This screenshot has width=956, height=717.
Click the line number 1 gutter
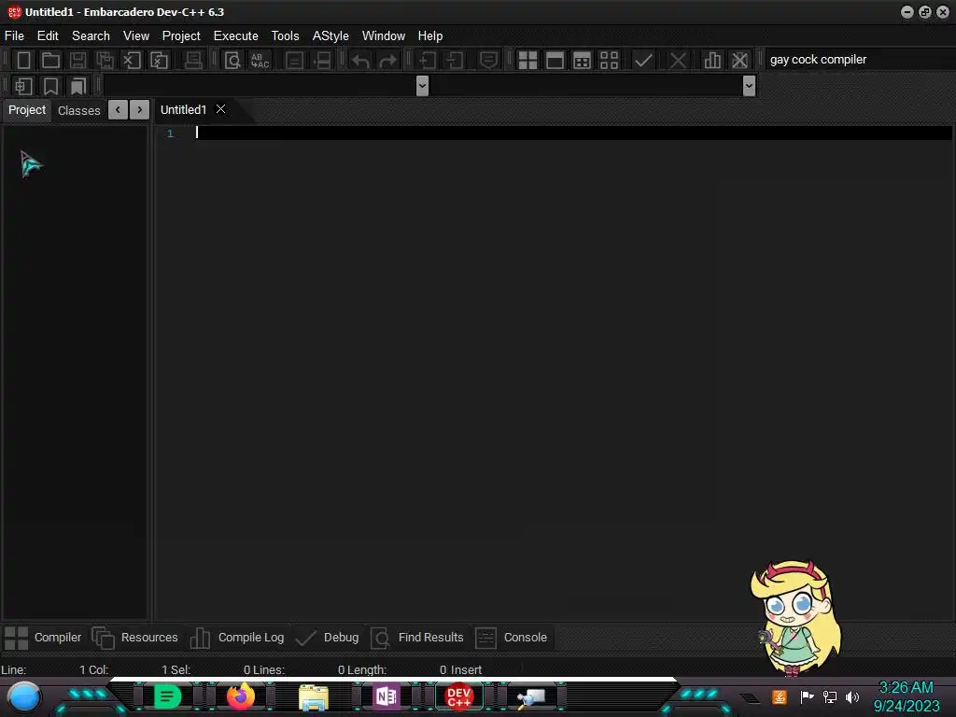tap(170, 134)
